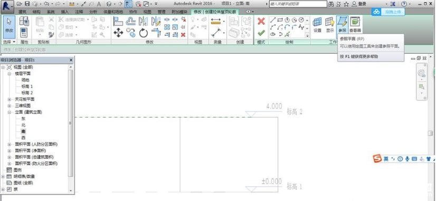Open the 注释 ribbon tab
Image resolution: width=436 pixels, height=201 pixels.
click(x=79, y=12)
